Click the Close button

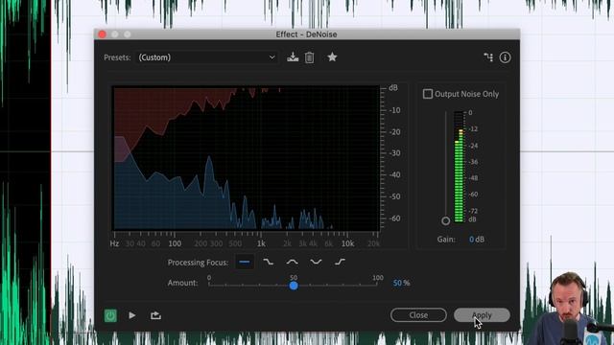pyautogui.click(x=418, y=315)
